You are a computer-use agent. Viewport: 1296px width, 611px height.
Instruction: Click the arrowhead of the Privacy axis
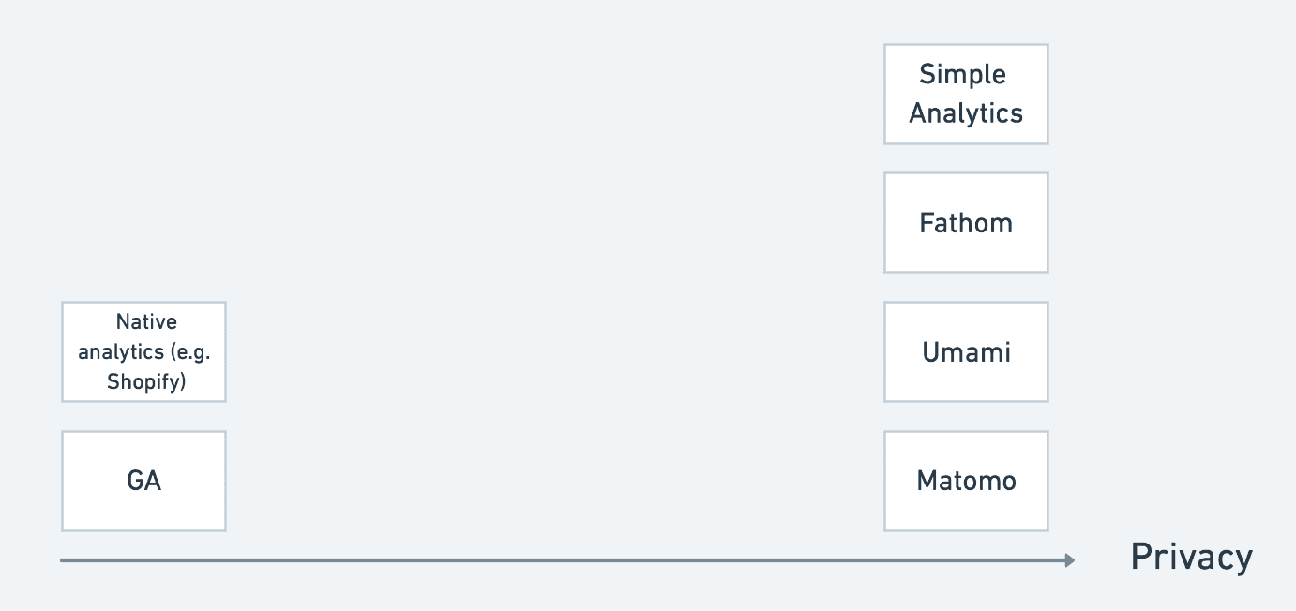pyautogui.click(x=1070, y=560)
